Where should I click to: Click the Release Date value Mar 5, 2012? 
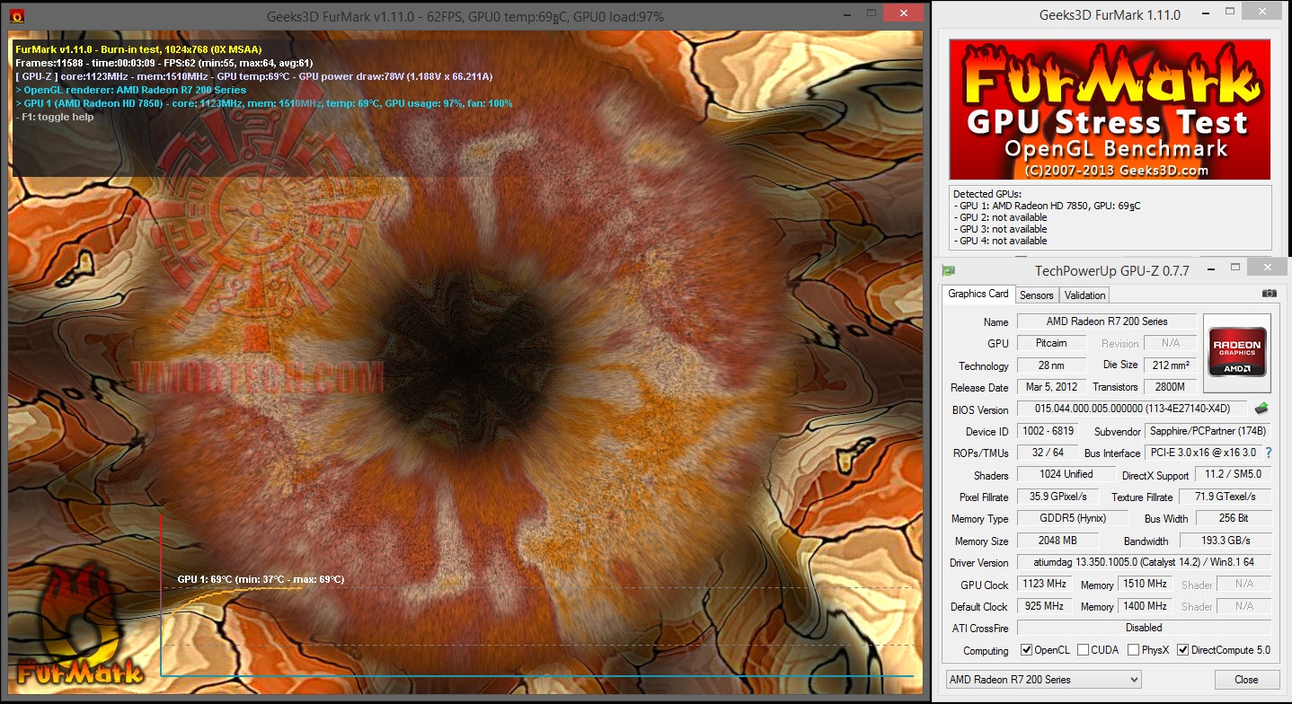coord(1051,387)
